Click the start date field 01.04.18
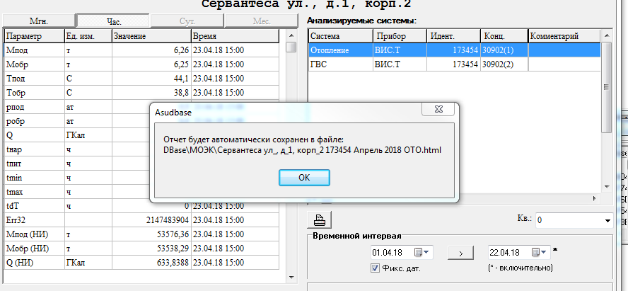 pos(388,252)
